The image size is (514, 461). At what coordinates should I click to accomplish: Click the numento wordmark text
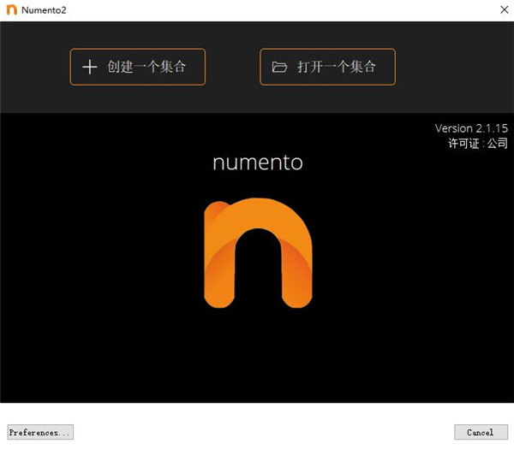click(x=258, y=163)
